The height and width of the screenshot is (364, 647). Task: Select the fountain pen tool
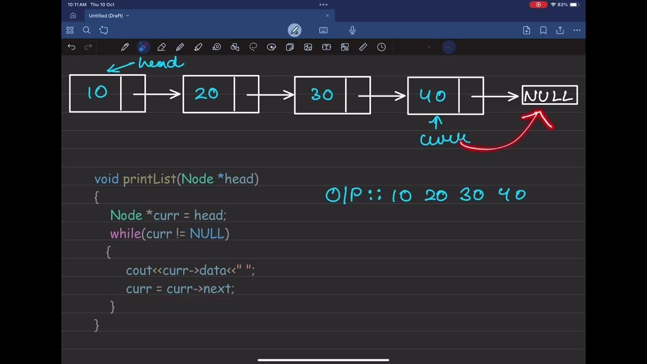pos(125,47)
